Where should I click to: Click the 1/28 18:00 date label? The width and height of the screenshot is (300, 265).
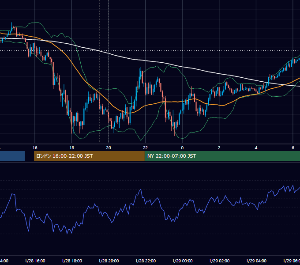coord(72,261)
